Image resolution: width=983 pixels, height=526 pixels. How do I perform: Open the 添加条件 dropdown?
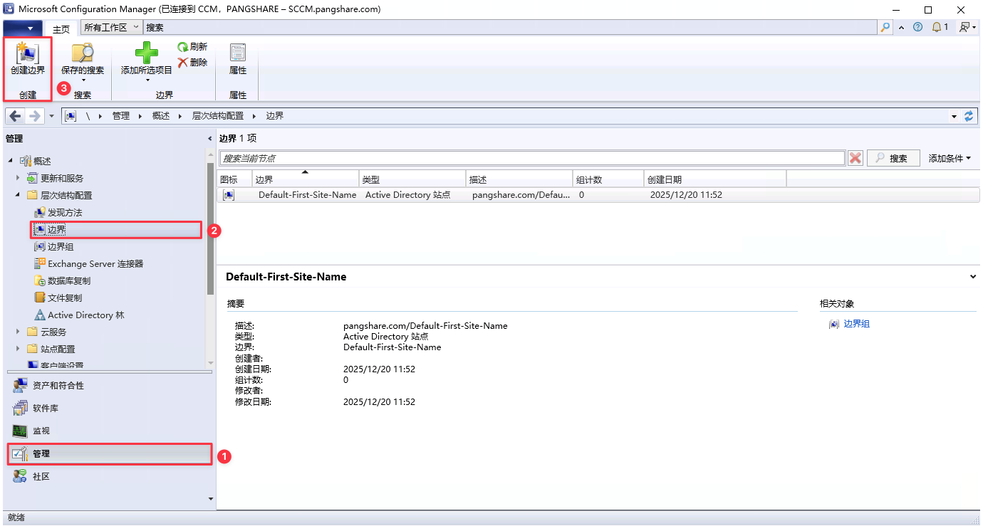point(950,159)
